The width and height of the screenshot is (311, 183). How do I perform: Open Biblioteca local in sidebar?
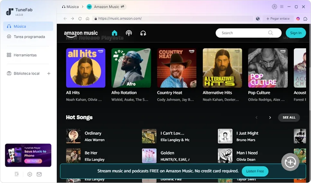[26, 73]
